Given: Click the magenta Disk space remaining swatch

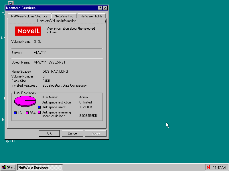Looking at the screenshot, I should tap(39, 112).
